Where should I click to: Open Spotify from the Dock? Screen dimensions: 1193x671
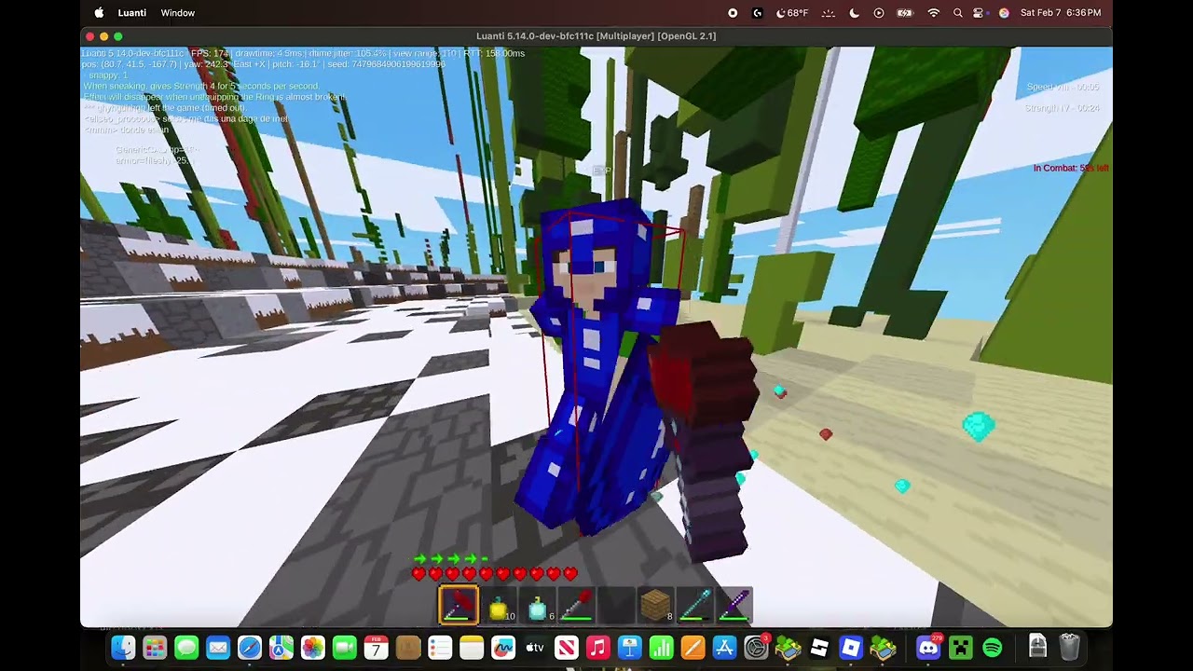(x=993, y=648)
